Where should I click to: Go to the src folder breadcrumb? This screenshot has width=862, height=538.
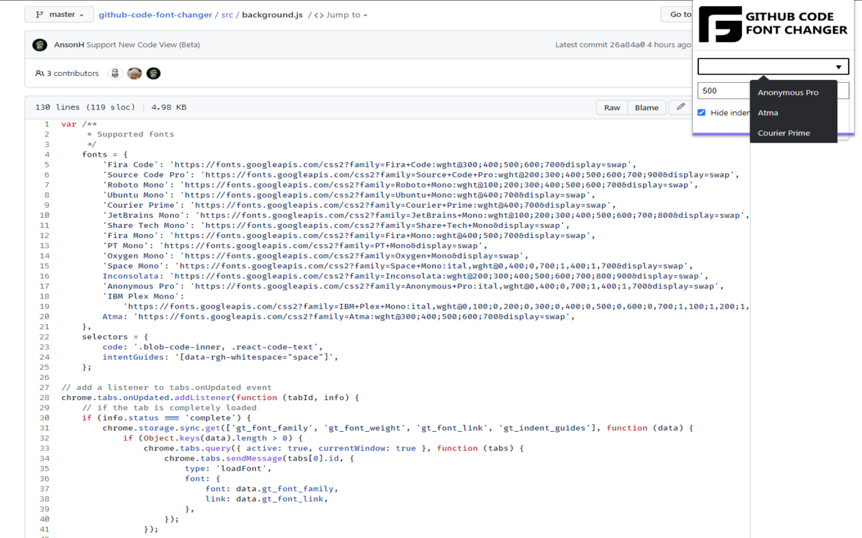[228, 15]
